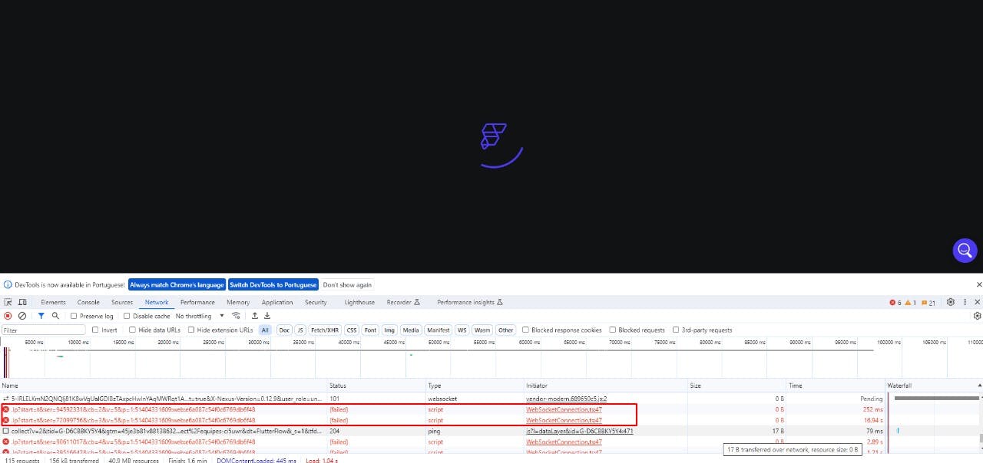Filter by Manifest type
Image resolution: width=983 pixels, height=463 pixels.
coord(439,330)
